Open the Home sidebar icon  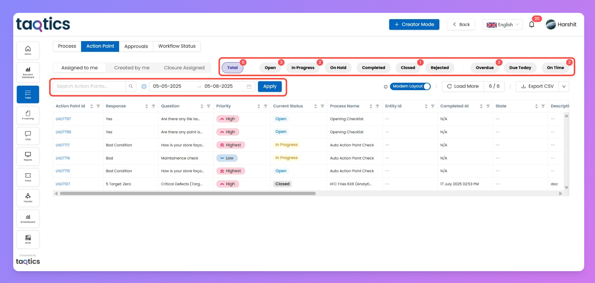[x=28, y=50]
